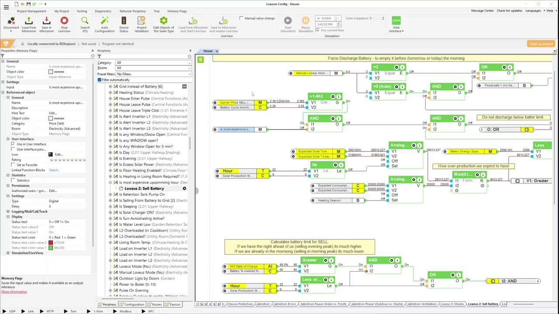Viewport: 559px width, 314px height.
Task: Expand the Is Sleeping tree node
Action: [110, 206]
